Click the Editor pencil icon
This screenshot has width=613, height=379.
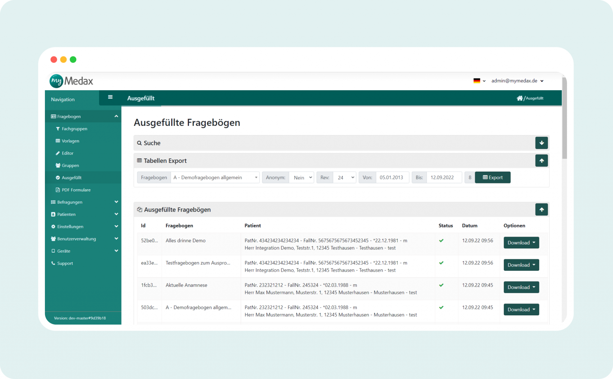pos(58,153)
